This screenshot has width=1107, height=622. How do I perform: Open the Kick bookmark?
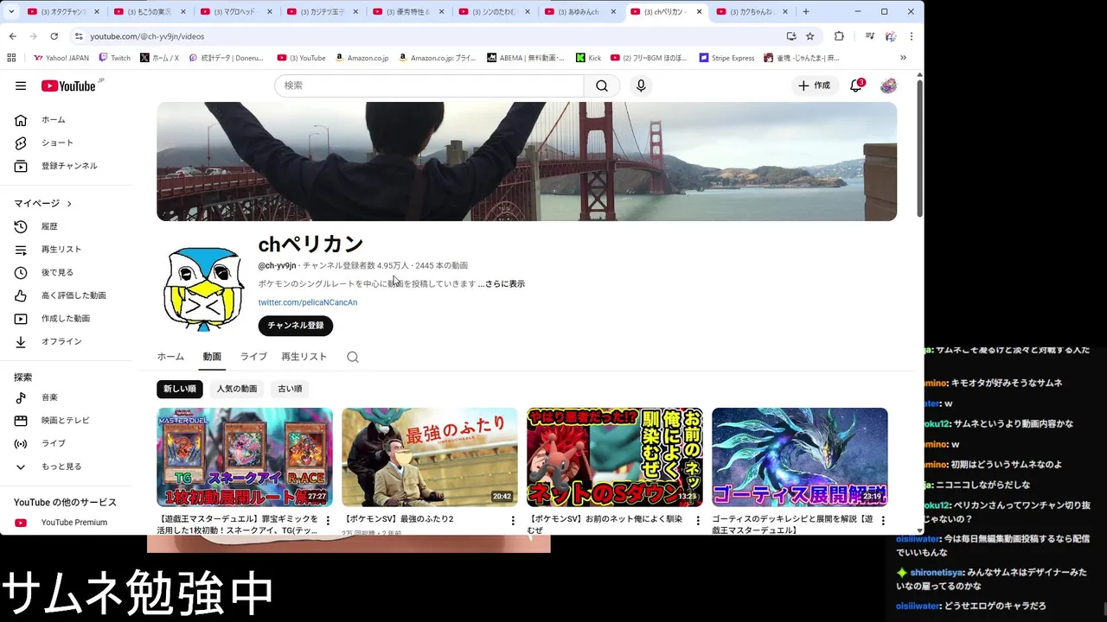tap(589, 58)
